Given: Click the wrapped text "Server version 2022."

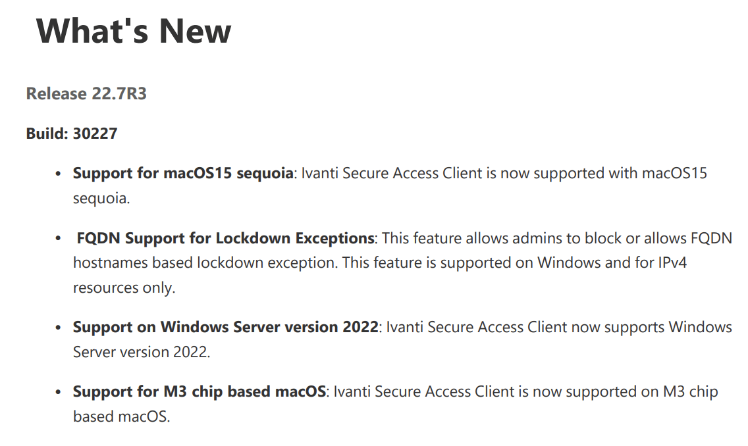Looking at the screenshot, I should tap(142, 352).
